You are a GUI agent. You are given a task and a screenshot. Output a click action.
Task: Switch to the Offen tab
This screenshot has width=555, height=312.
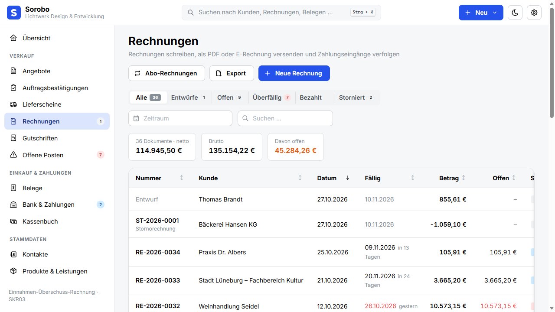point(230,97)
